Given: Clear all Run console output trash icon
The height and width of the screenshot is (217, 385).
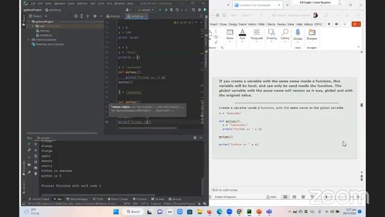Looking at the screenshot, I should pyautogui.click(x=35, y=174).
